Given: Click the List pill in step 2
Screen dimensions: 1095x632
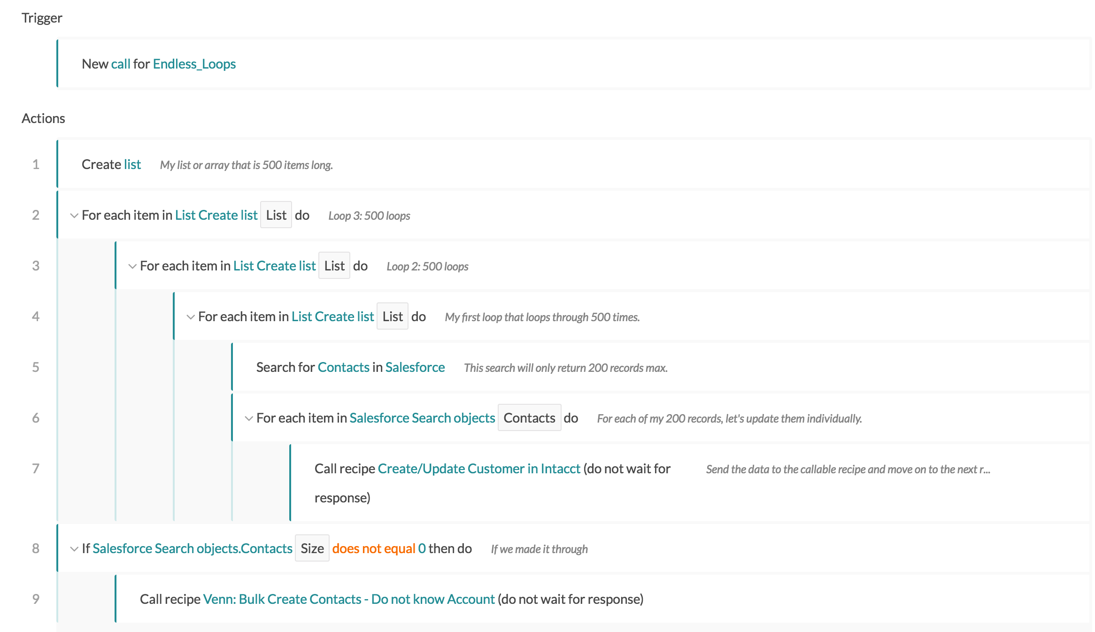Looking at the screenshot, I should (276, 215).
